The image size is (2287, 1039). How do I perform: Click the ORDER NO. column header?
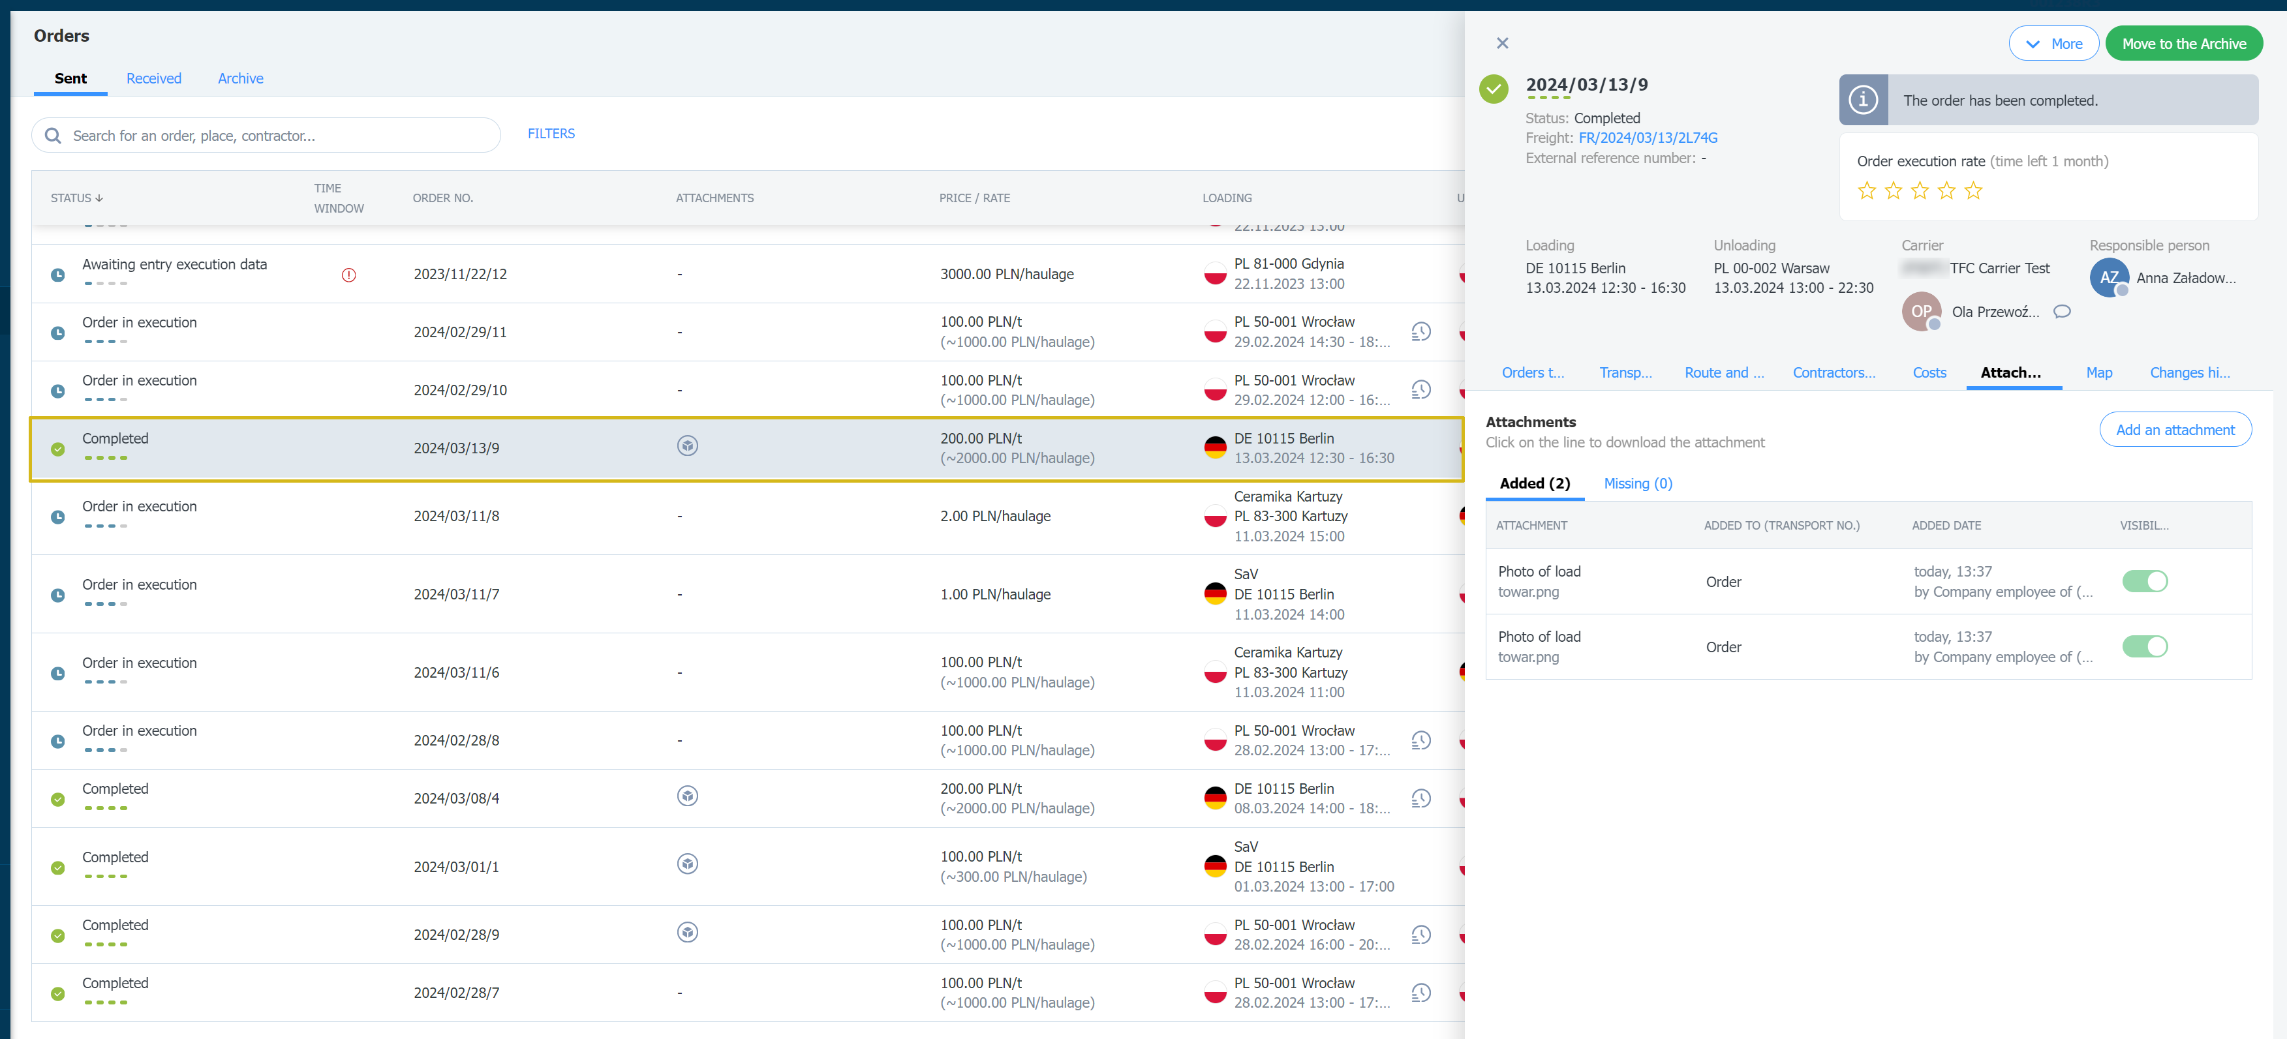tap(442, 198)
